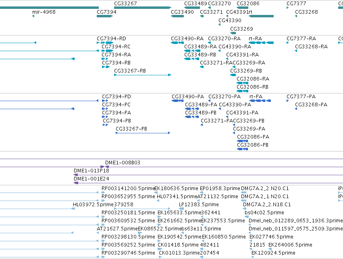This screenshot has height=259, width=343.
Task: Click transcript CG43390-RA label
Action: (x=235, y=47)
